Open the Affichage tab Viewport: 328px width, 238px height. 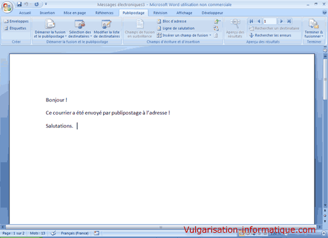pos(184,13)
